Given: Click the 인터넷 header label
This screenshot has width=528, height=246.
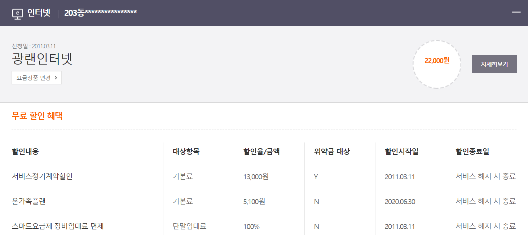Looking at the screenshot, I should [39, 13].
